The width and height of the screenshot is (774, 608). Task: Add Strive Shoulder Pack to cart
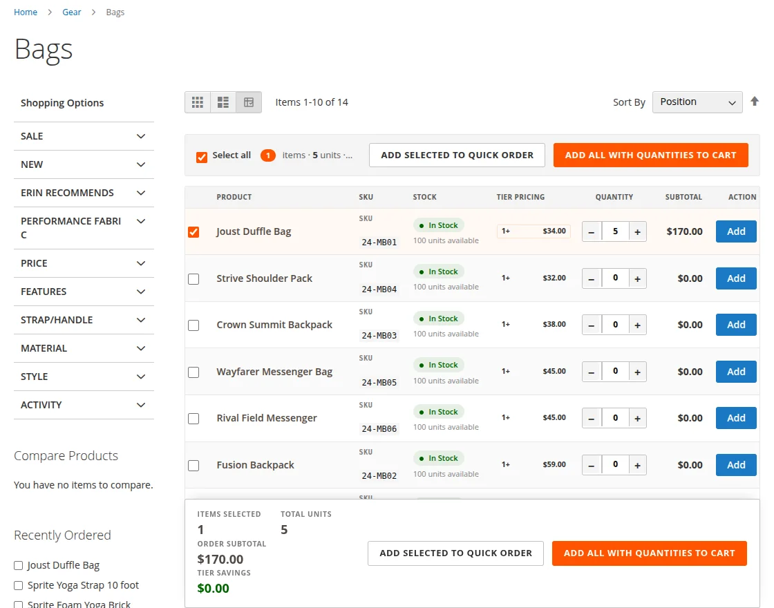coord(736,278)
